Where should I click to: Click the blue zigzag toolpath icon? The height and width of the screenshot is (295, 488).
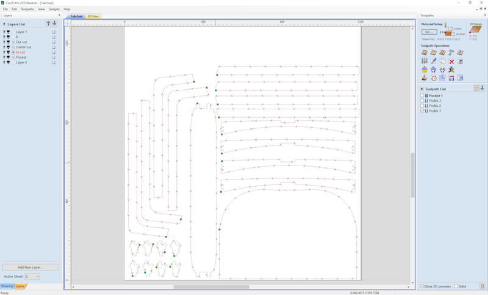pyautogui.click(x=442, y=78)
